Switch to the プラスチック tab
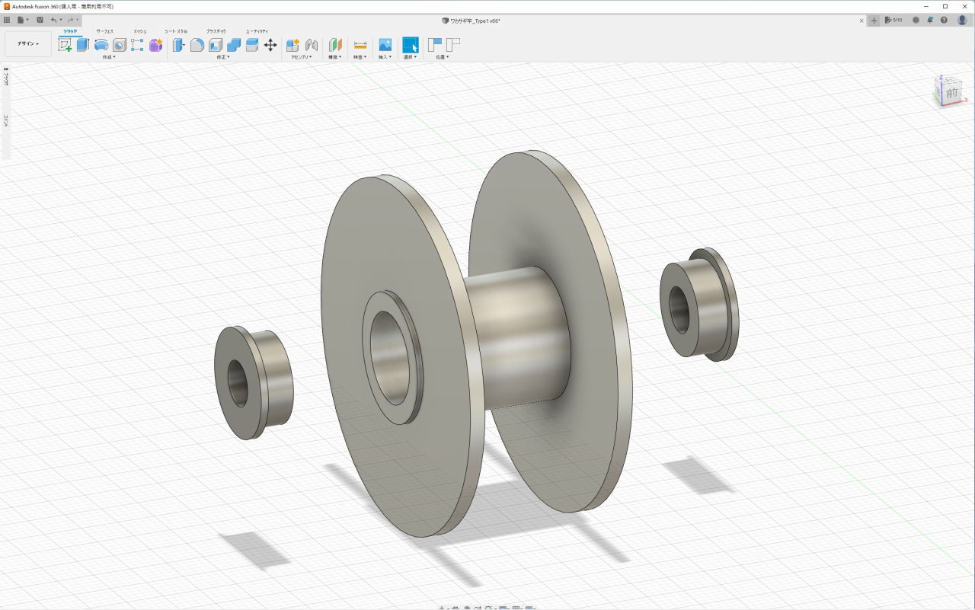Screen dimensions: 975x610 pos(216,31)
